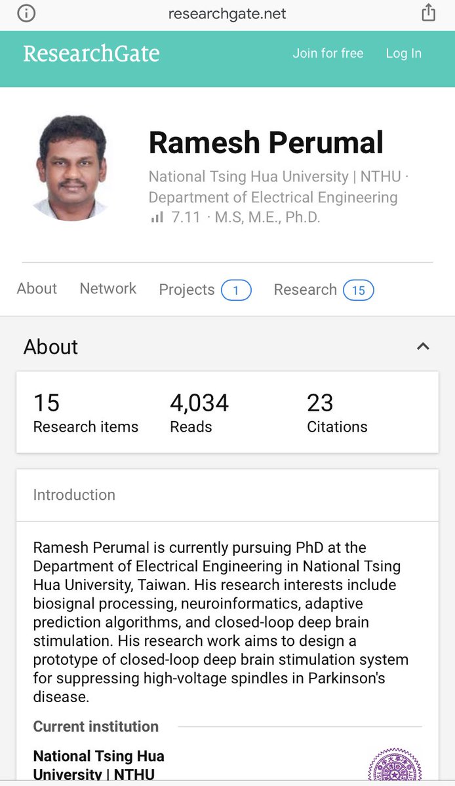Click the Log In link
The image size is (455, 786).
coord(403,54)
